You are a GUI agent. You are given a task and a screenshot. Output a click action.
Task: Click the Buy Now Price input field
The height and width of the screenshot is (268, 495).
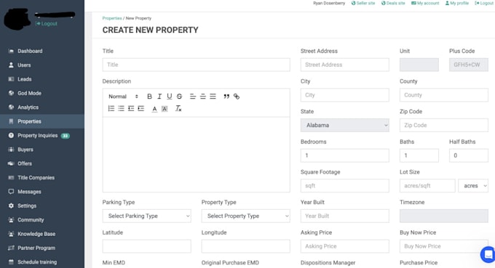point(444,246)
